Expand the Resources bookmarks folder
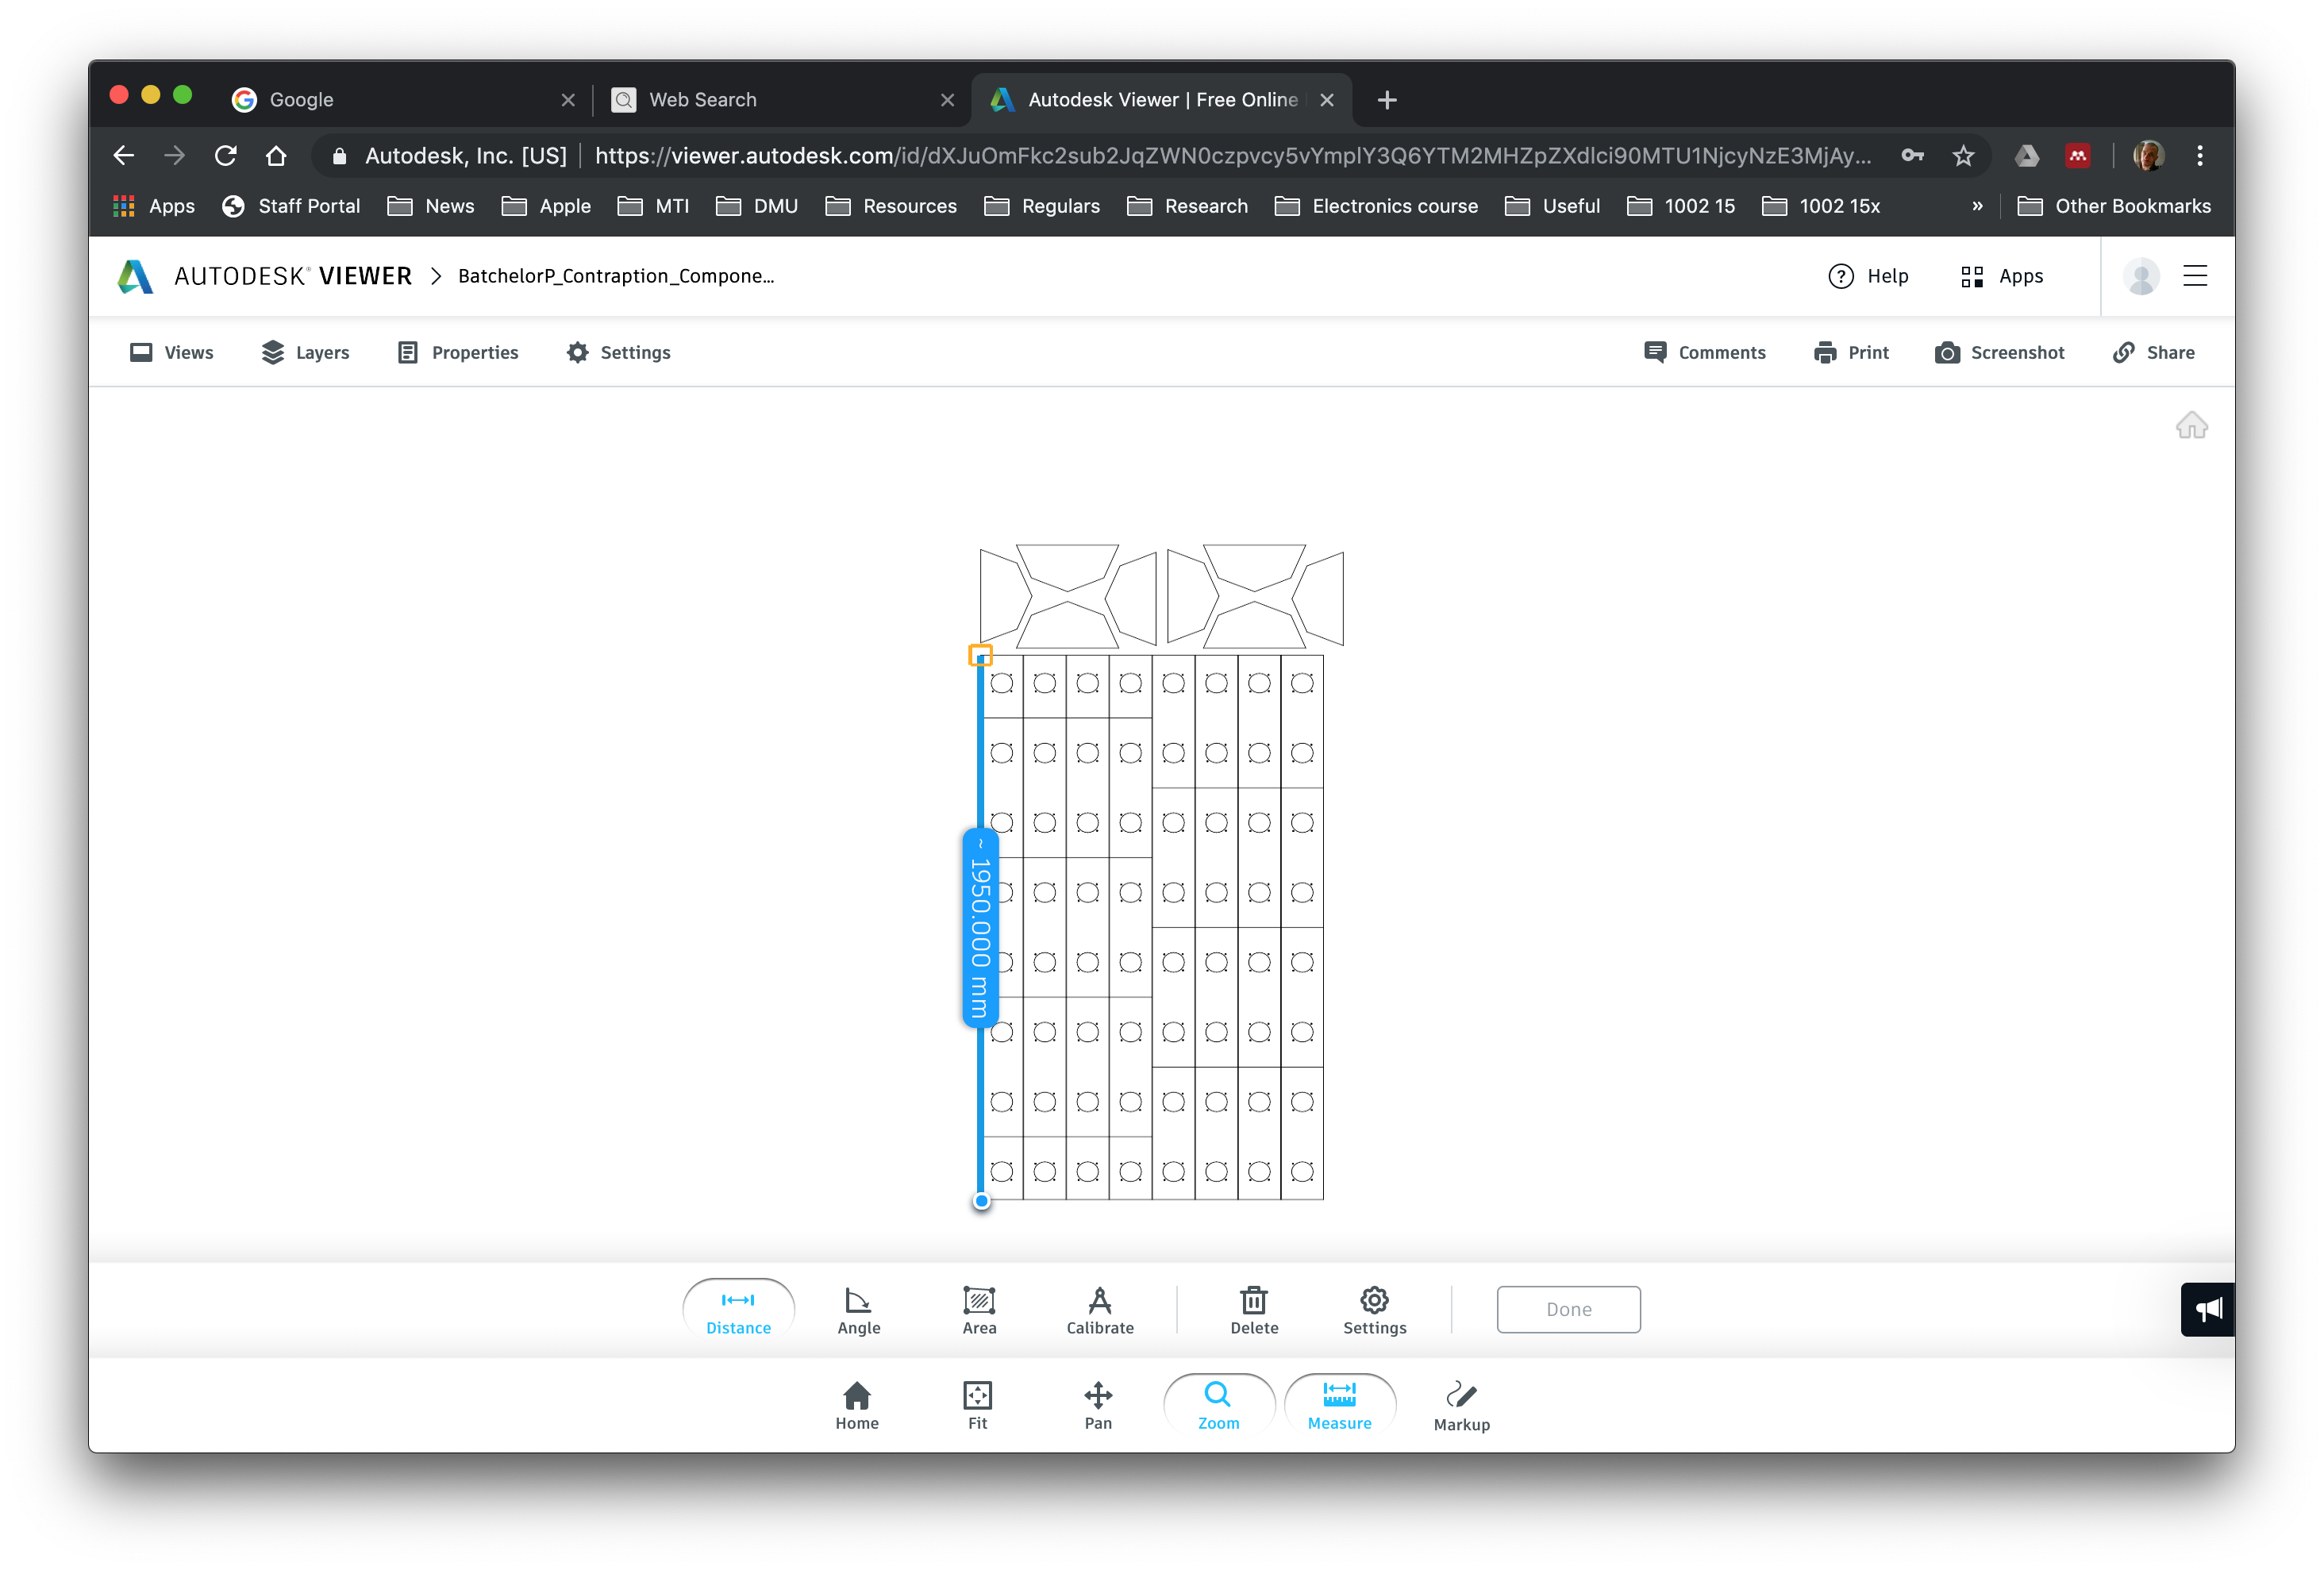Image resolution: width=2324 pixels, height=1570 pixels. pos(891,206)
